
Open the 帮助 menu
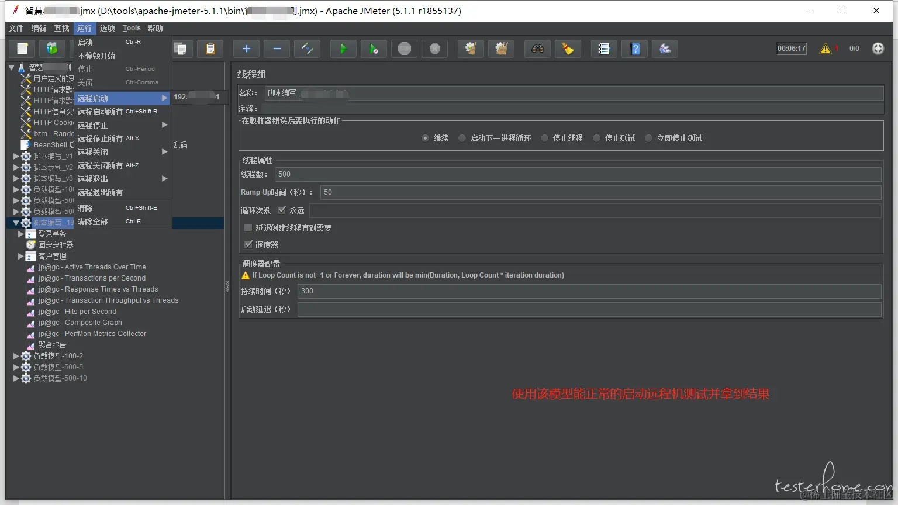click(x=155, y=28)
